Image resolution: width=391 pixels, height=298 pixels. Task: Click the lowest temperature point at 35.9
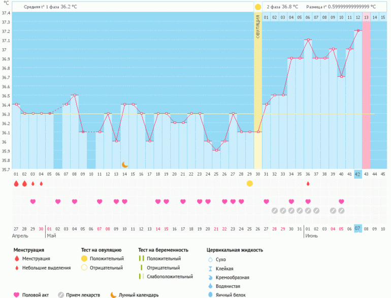(216, 150)
